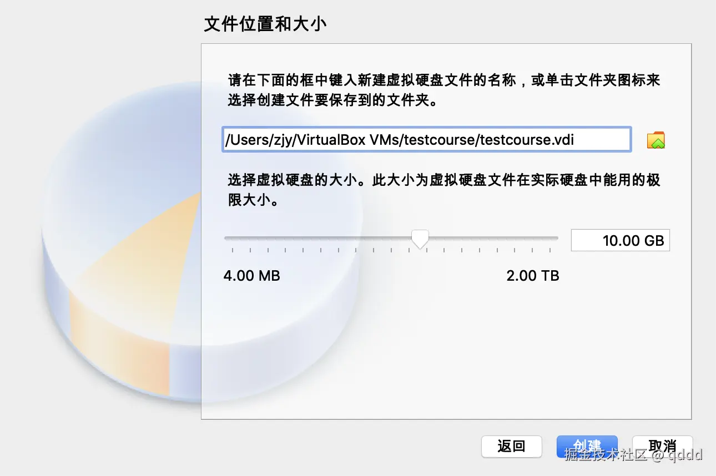The width and height of the screenshot is (716, 476).
Task: Grab the disk size slider handle
Action: [x=420, y=239]
